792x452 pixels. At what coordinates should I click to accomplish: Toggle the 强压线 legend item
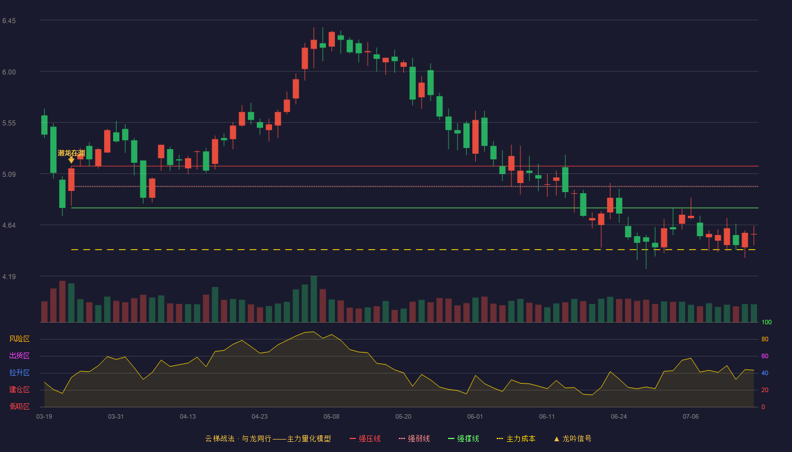click(365, 438)
